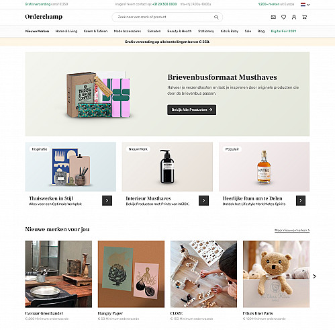Click the Orderchamp logo
This screenshot has width=335, height=330.
tap(44, 17)
